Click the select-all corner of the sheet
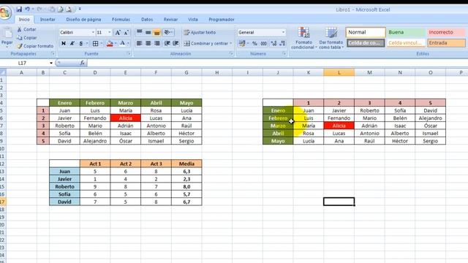The width and height of the screenshot is (468, 263). coord(3,72)
